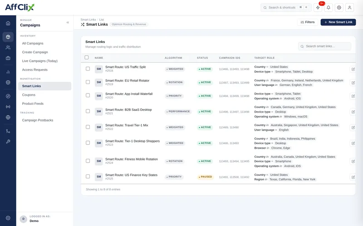Click campaign IDs 113489, 113490
363x226 pixels.
[229, 127]
